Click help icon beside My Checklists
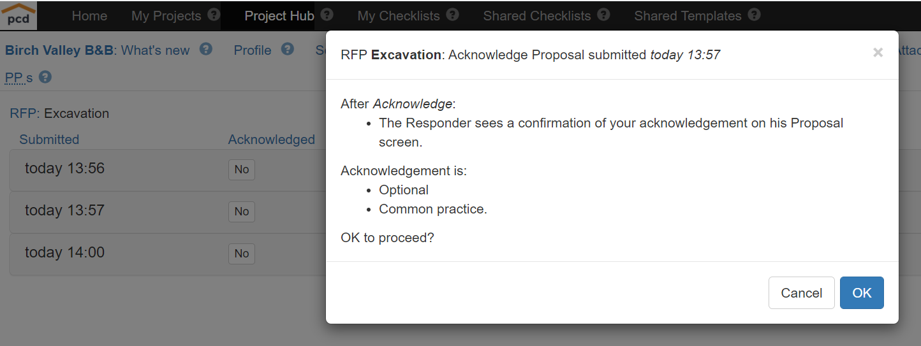 pyautogui.click(x=452, y=15)
